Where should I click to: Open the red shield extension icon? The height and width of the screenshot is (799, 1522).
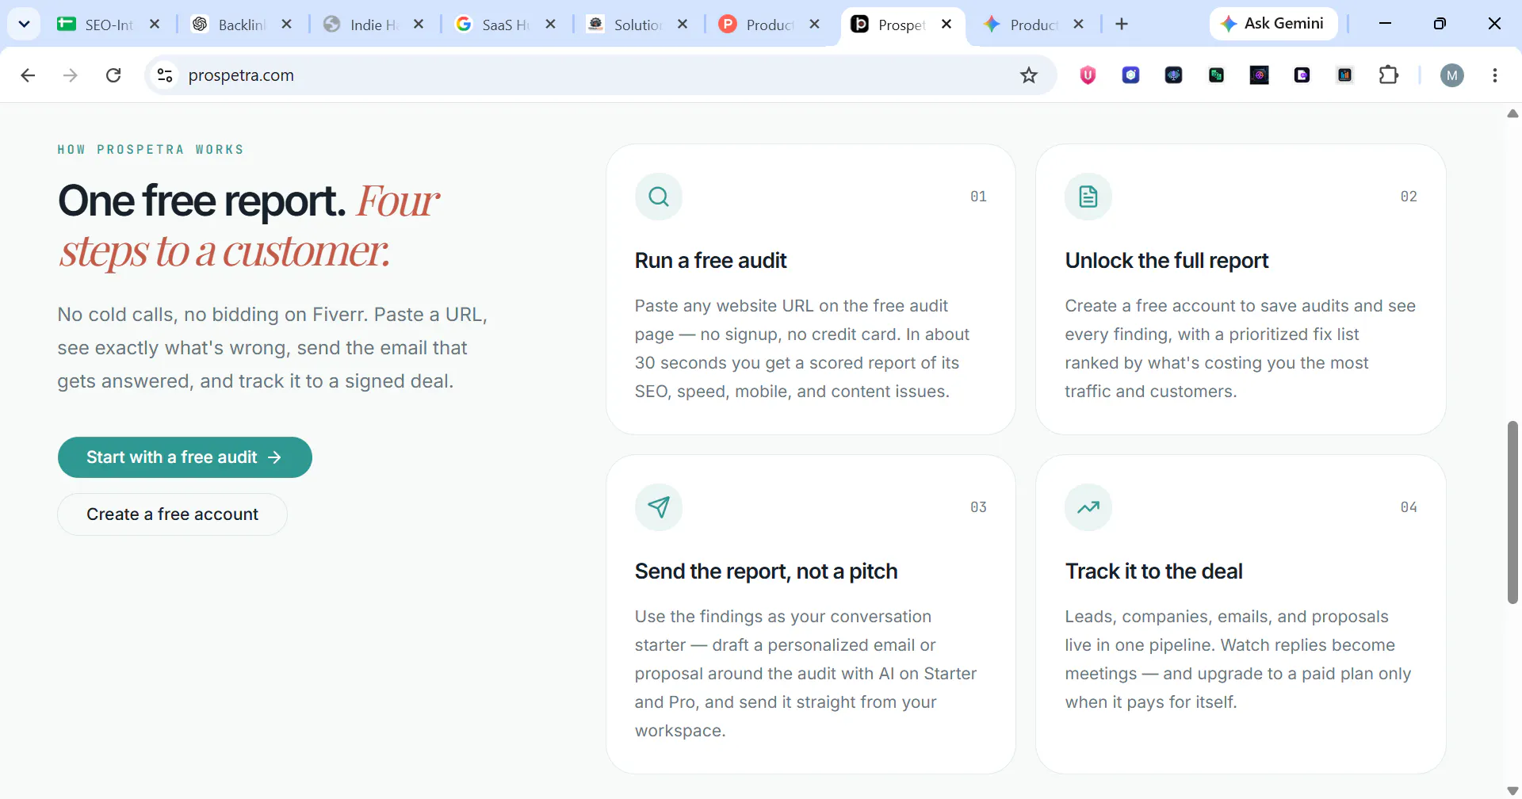click(x=1088, y=75)
